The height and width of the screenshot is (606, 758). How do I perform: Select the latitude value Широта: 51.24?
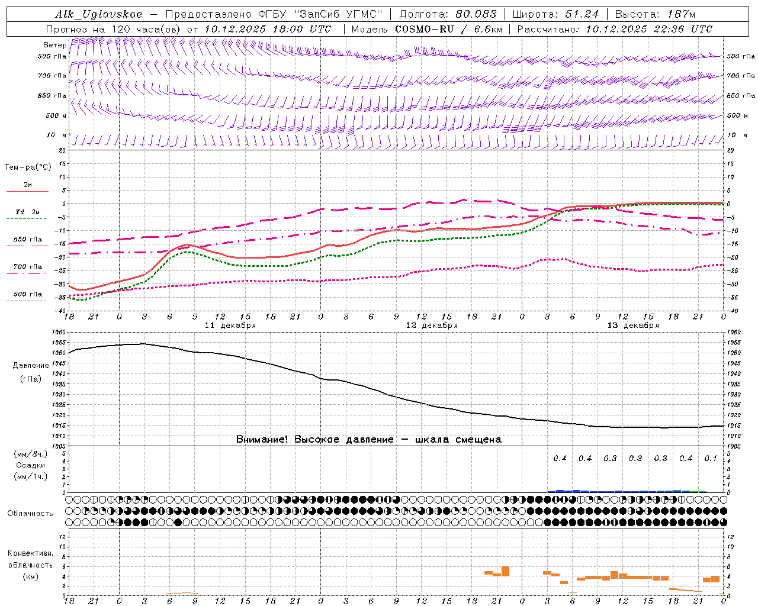[x=555, y=15]
